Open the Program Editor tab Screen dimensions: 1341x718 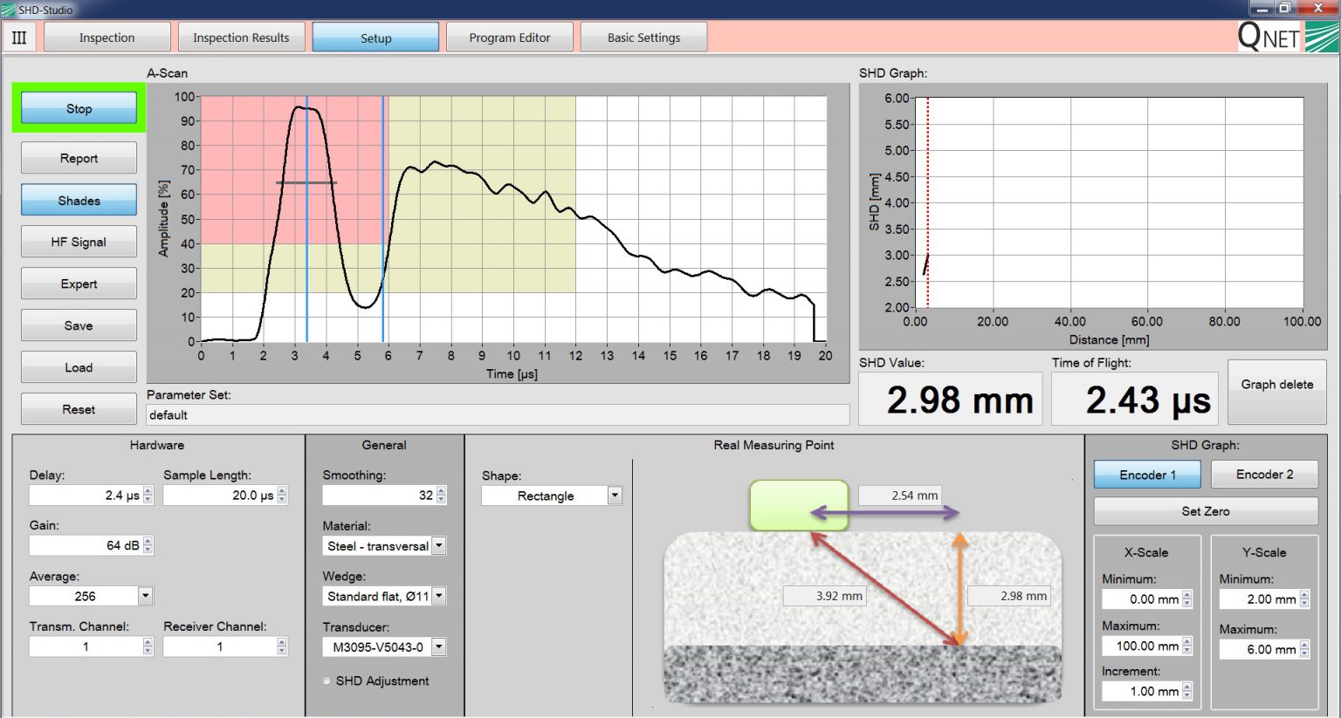click(510, 37)
